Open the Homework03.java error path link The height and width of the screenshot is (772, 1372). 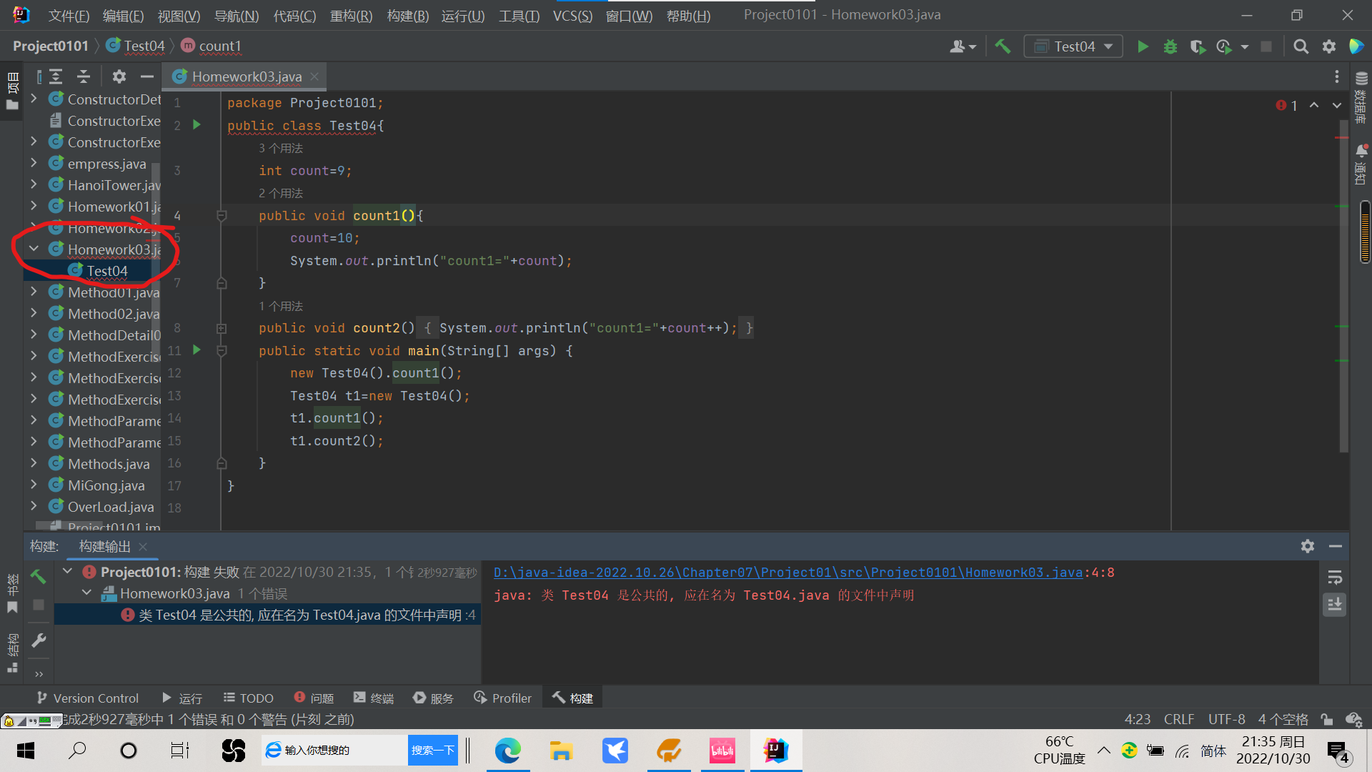(x=787, y=573)
